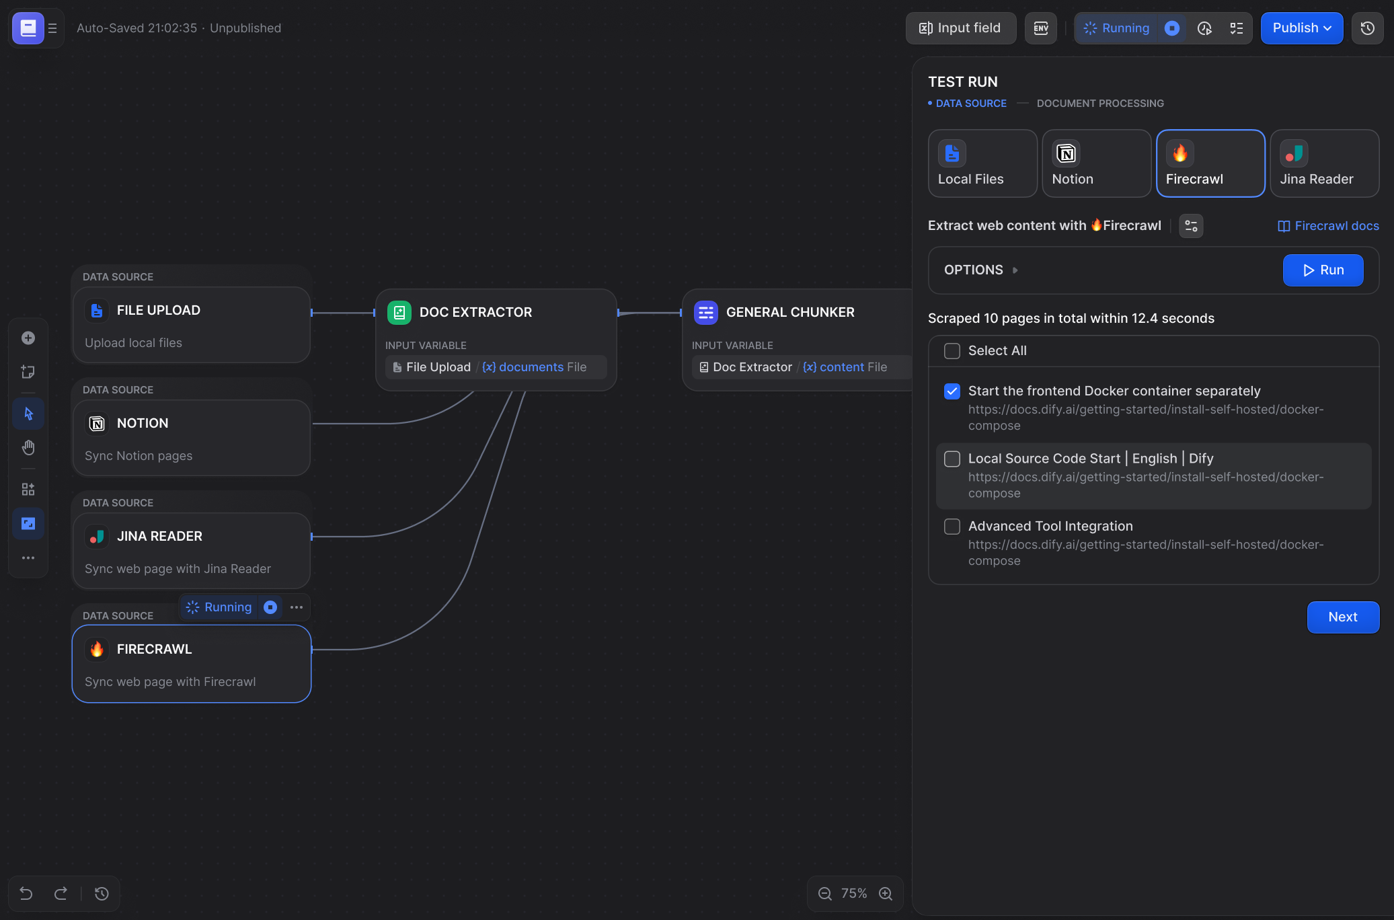This screenshot has width=1394, height=920.
Task: Stop the running Firecrawl node
Action: [x=270, y=607]
